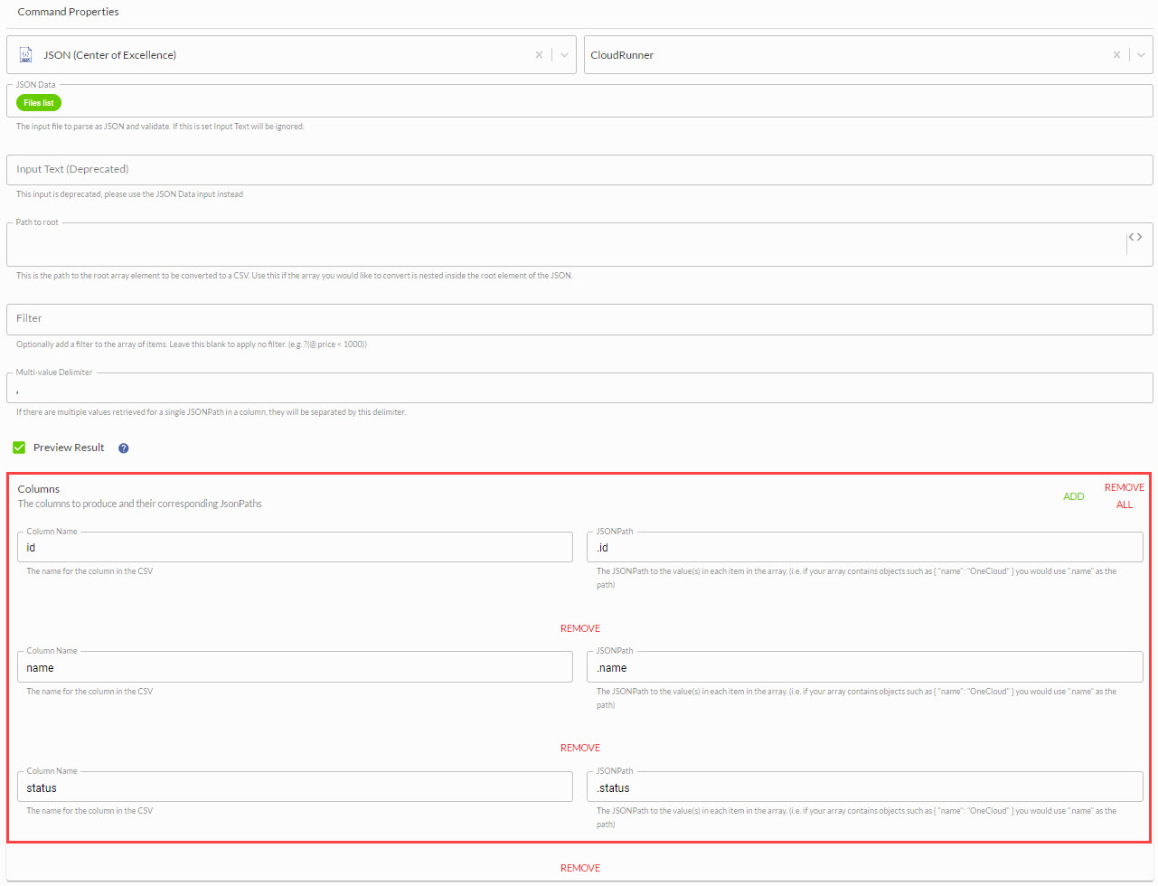Click into the Filter input field
Image resolution: width=1158 pixels, height=886 pixels.
tap(579, 319)
